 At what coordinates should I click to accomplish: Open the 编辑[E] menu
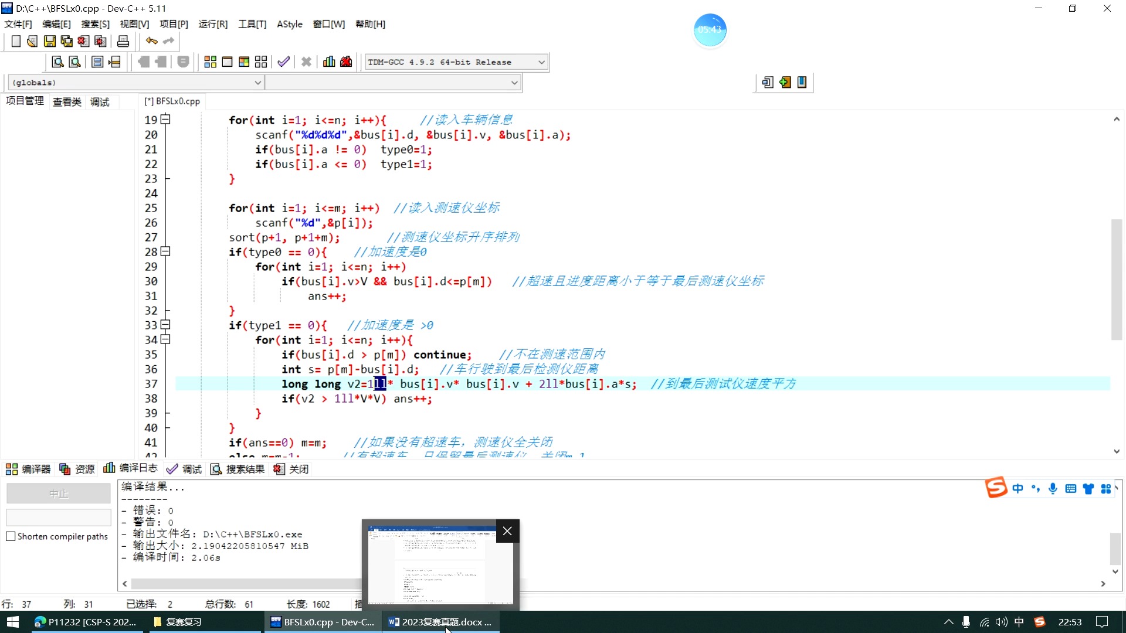[x=56, y=24]
